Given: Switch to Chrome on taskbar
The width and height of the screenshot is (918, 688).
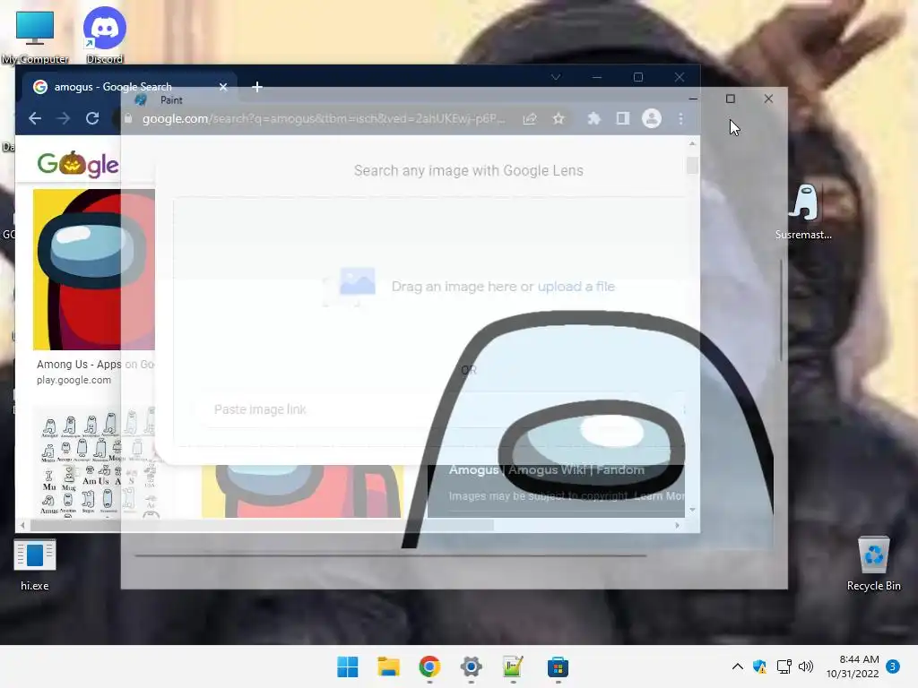Looking at the screenshot, I should pos(429,666).
